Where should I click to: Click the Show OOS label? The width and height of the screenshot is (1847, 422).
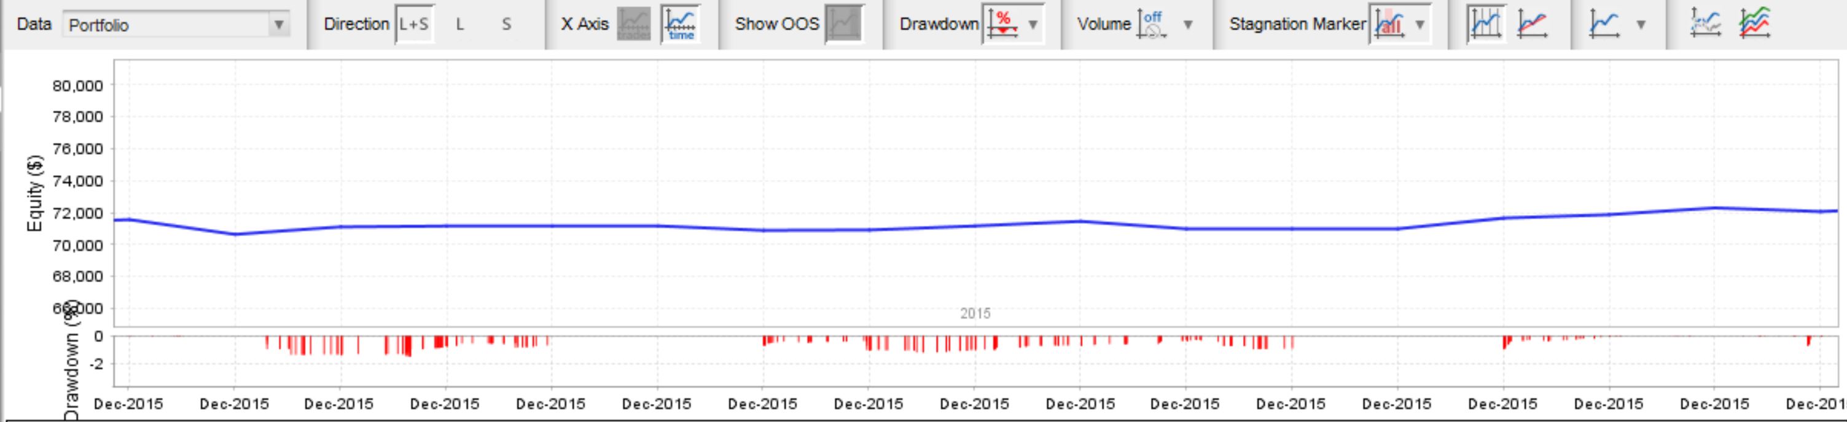tap(776, 23)
